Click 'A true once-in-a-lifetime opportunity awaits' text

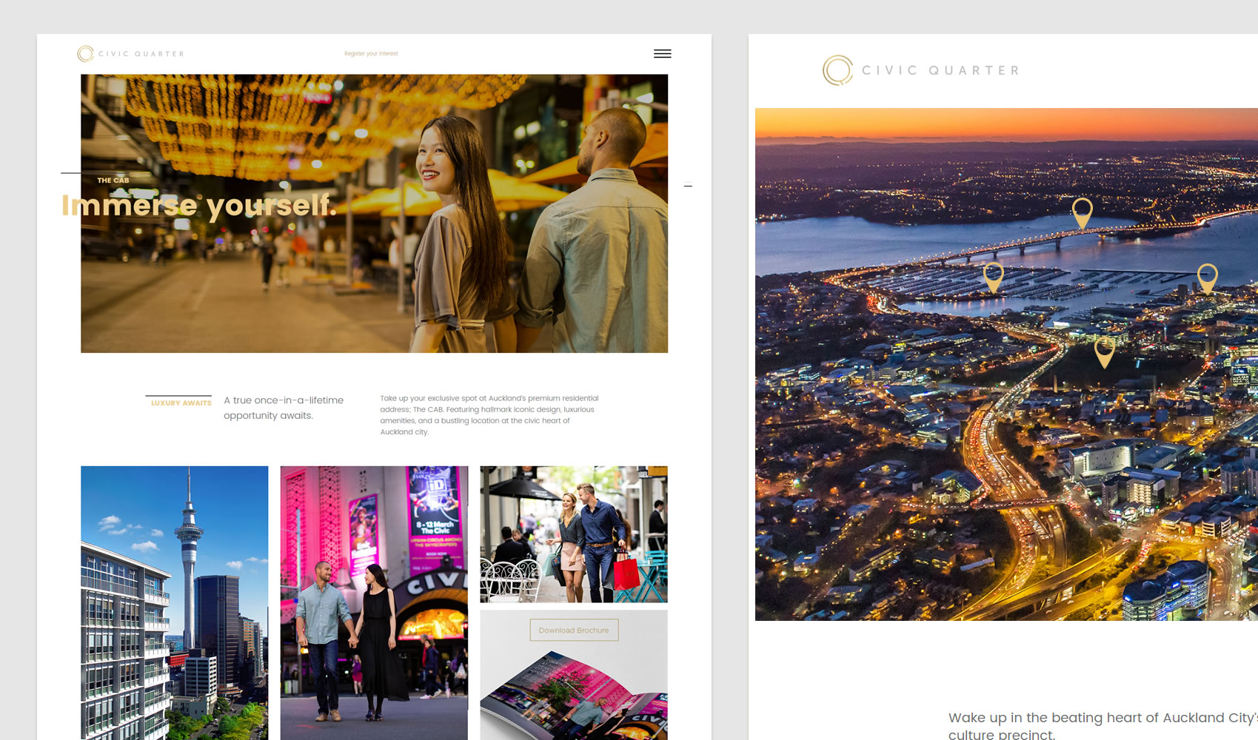(x=284, y=408)
